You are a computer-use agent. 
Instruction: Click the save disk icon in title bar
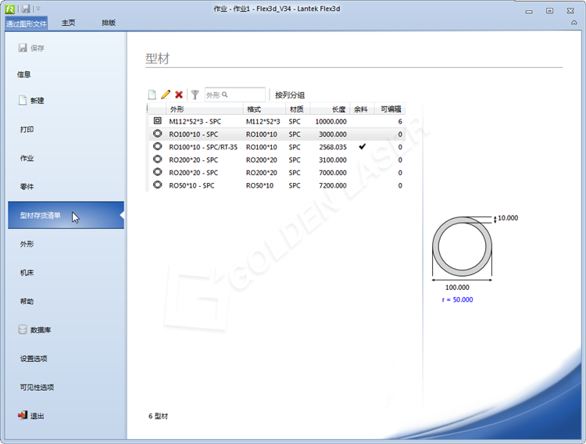click(26, 9)
